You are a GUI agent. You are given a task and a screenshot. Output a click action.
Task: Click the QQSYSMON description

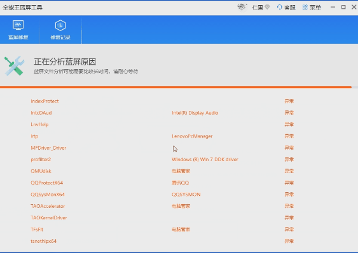coord(186,195)
